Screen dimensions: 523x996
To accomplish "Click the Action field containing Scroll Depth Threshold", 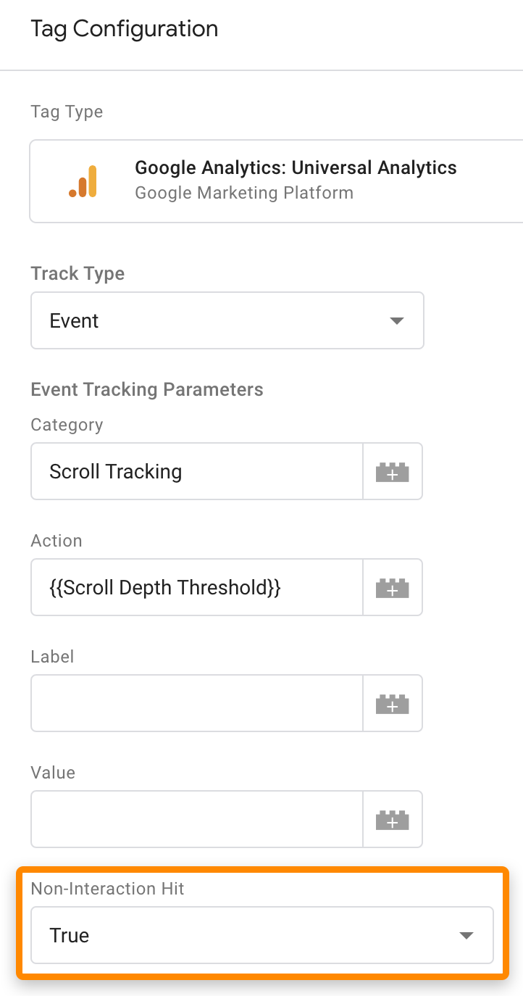I will 196,587.
